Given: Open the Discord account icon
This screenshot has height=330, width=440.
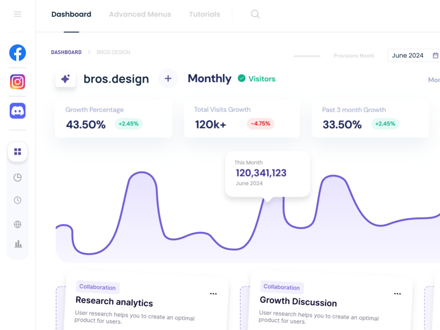Looking at the screenshot, I should point(18,110).
